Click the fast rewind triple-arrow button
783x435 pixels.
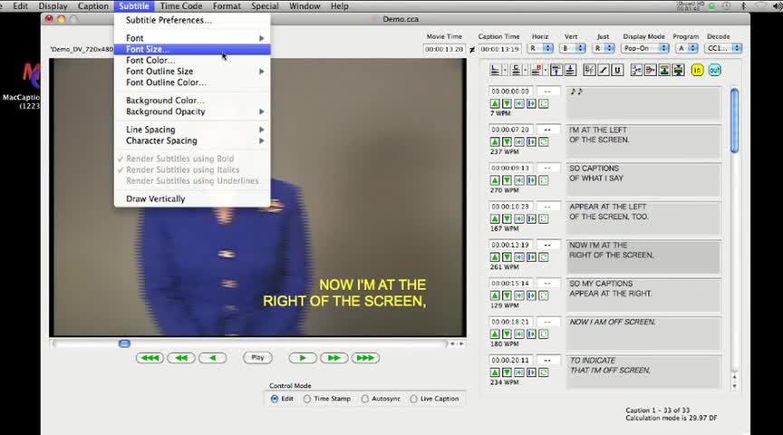tap(150, 358)
